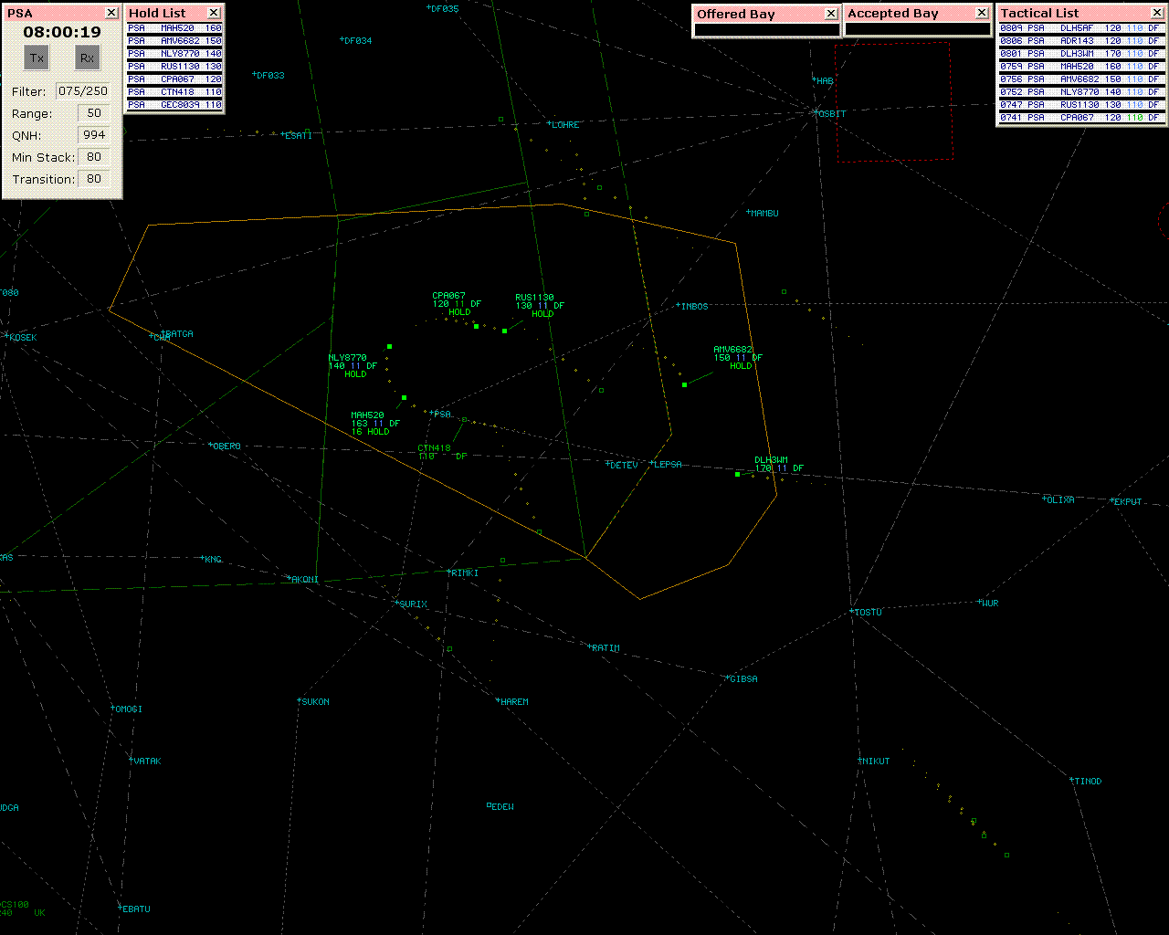This screenshot has height=935, width=1169.
Task: Click the SUKON waypoint marker
Action: pos(313,701)
